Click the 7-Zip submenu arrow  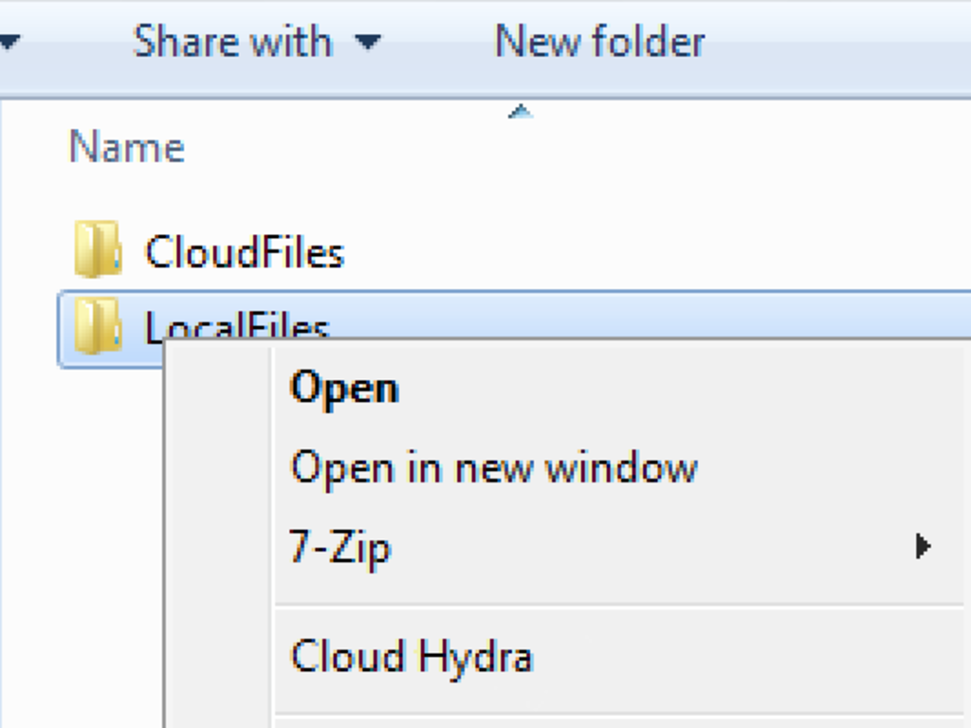coord(923,547)
